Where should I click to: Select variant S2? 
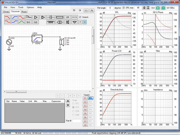click(x=85, y=102)
